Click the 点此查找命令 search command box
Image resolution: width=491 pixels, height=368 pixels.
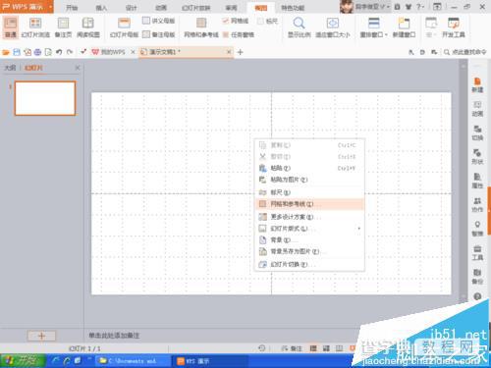pos(465,52)
